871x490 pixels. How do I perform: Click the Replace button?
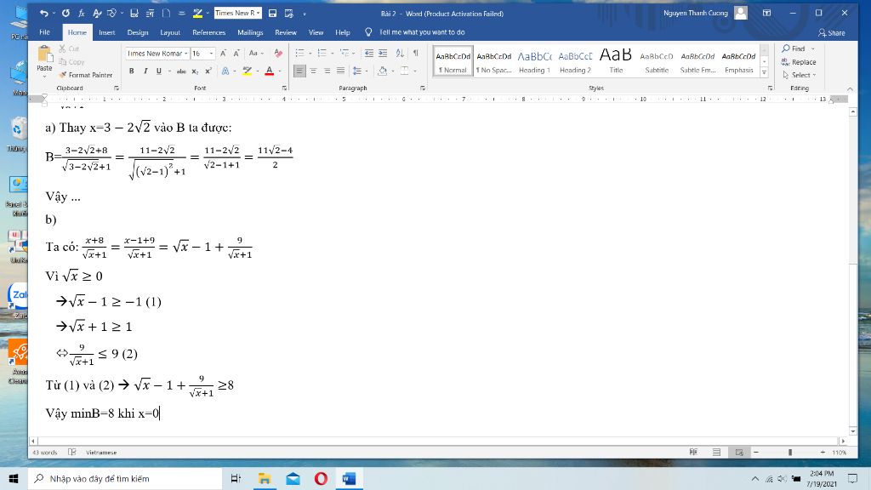click(799, 62)
